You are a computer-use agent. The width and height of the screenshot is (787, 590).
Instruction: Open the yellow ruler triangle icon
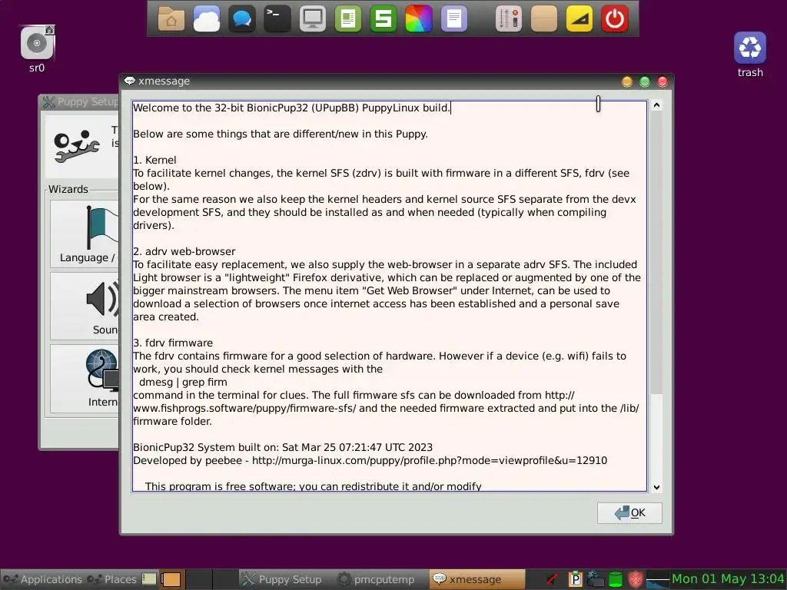[x=579, y=19]
